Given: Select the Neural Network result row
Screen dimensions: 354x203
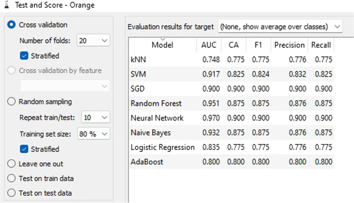Looking at the screenshot, I should click(x=231, y=118).
